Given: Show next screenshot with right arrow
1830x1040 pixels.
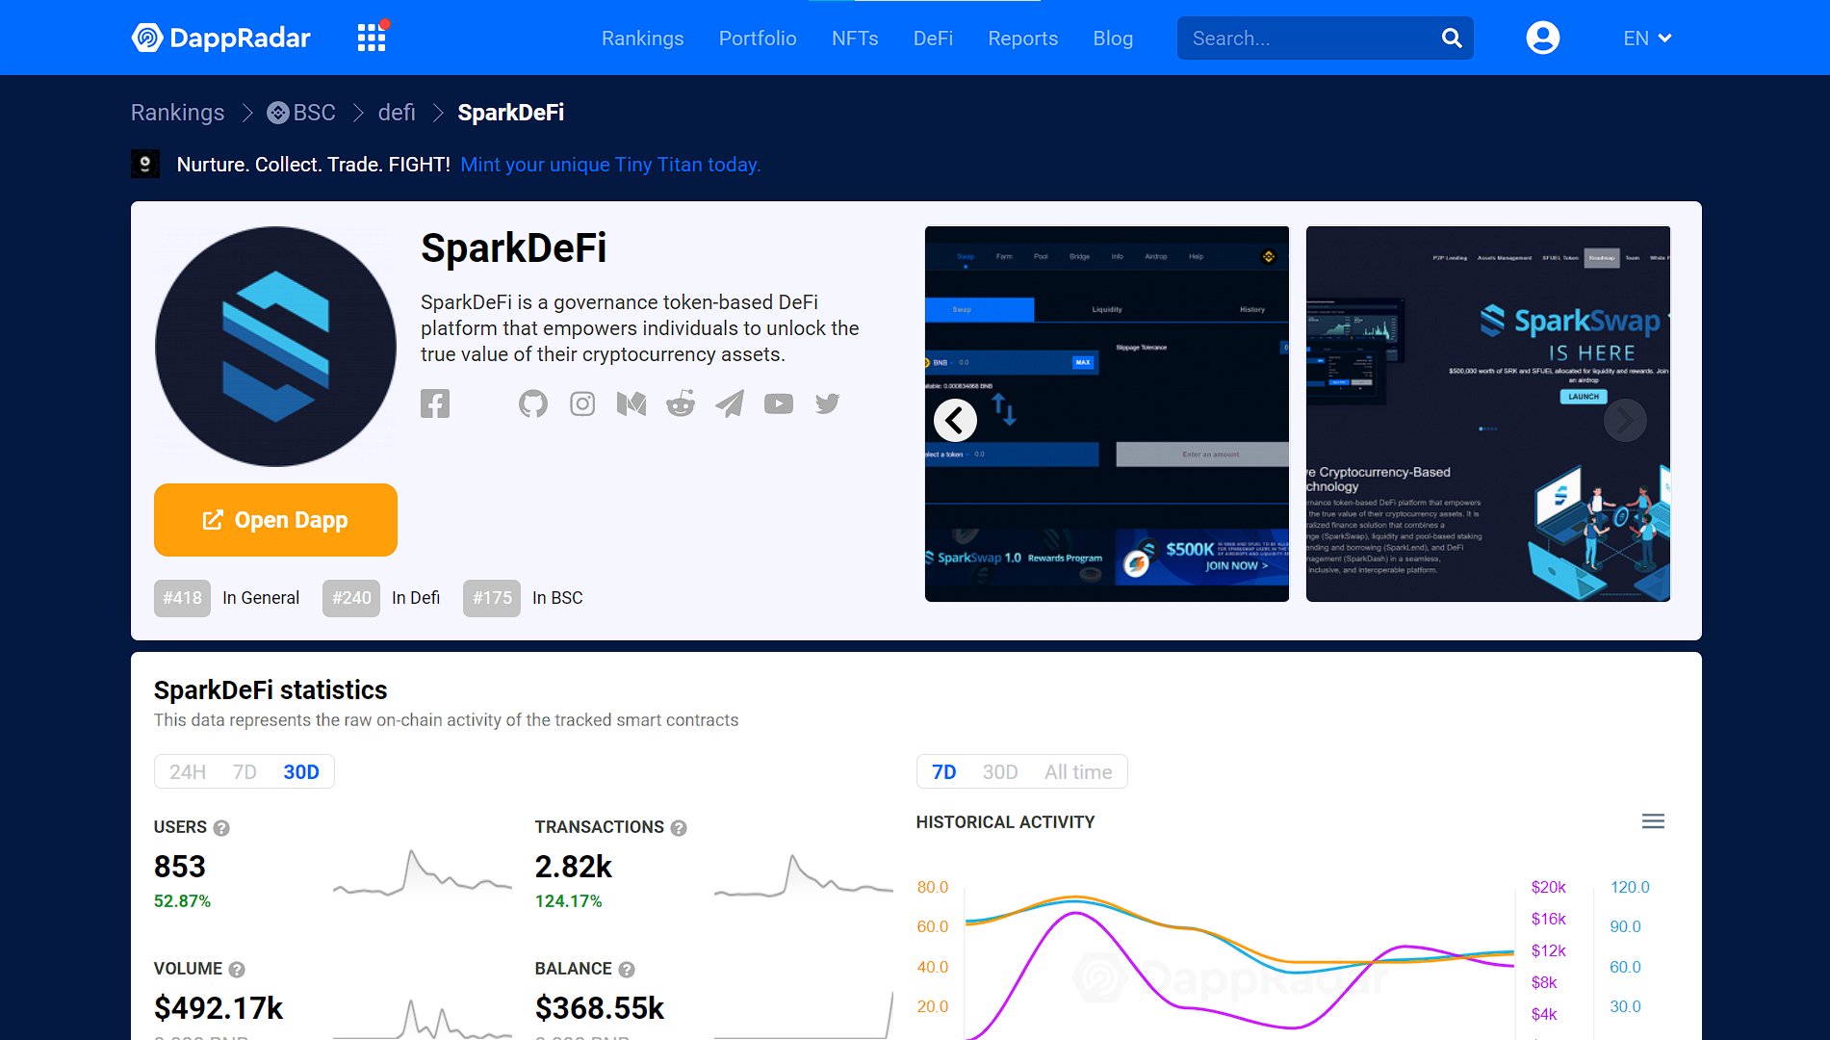Looking at the screenshot, I should 1625,420.
